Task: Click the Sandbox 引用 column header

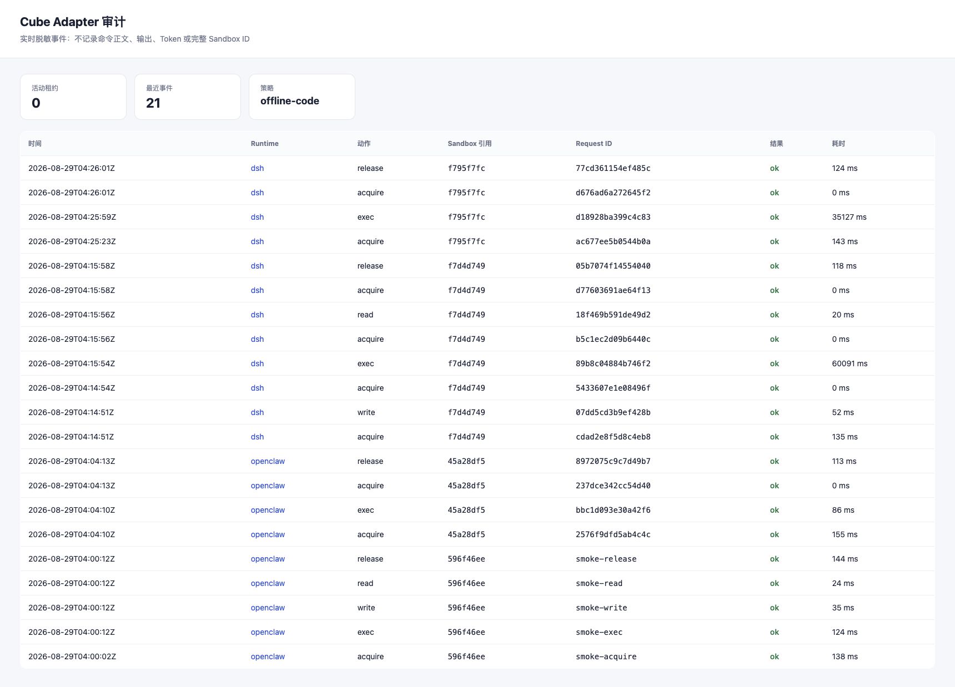Action: [x=469, y=144]
